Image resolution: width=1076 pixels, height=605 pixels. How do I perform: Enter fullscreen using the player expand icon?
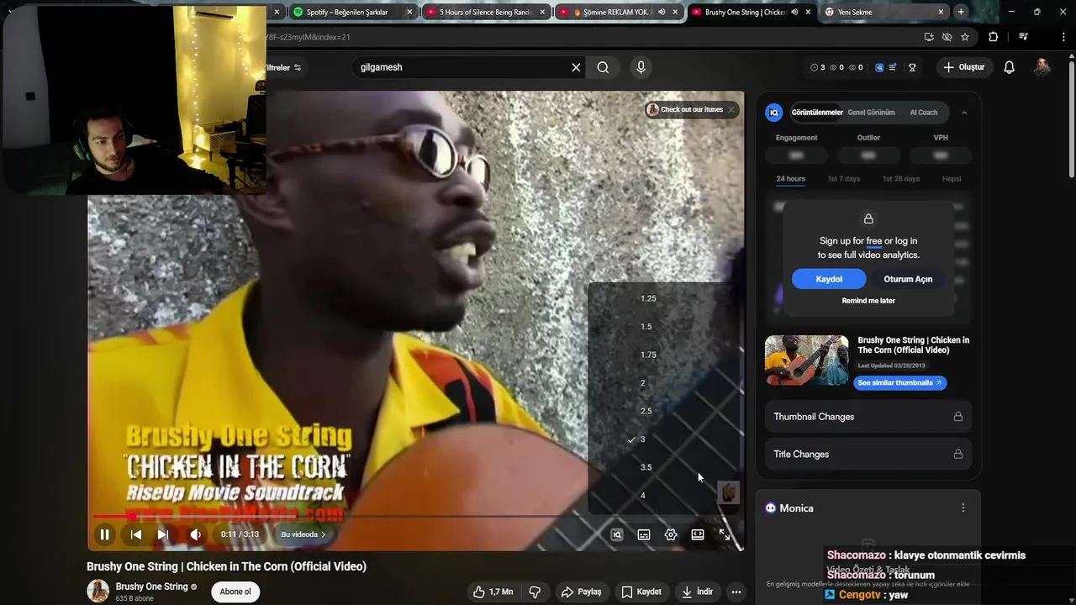tap(725, 534)
